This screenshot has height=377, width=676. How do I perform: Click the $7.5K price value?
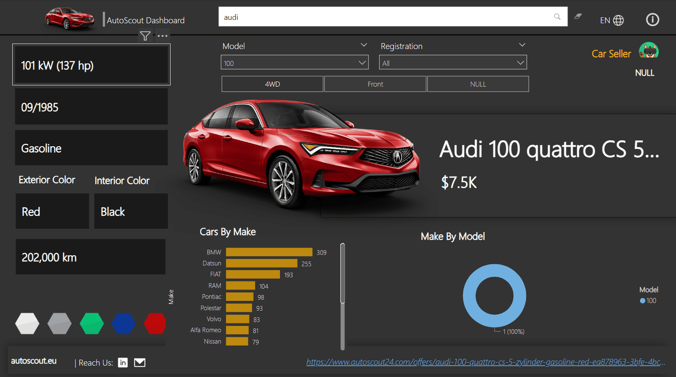(459, 183)
